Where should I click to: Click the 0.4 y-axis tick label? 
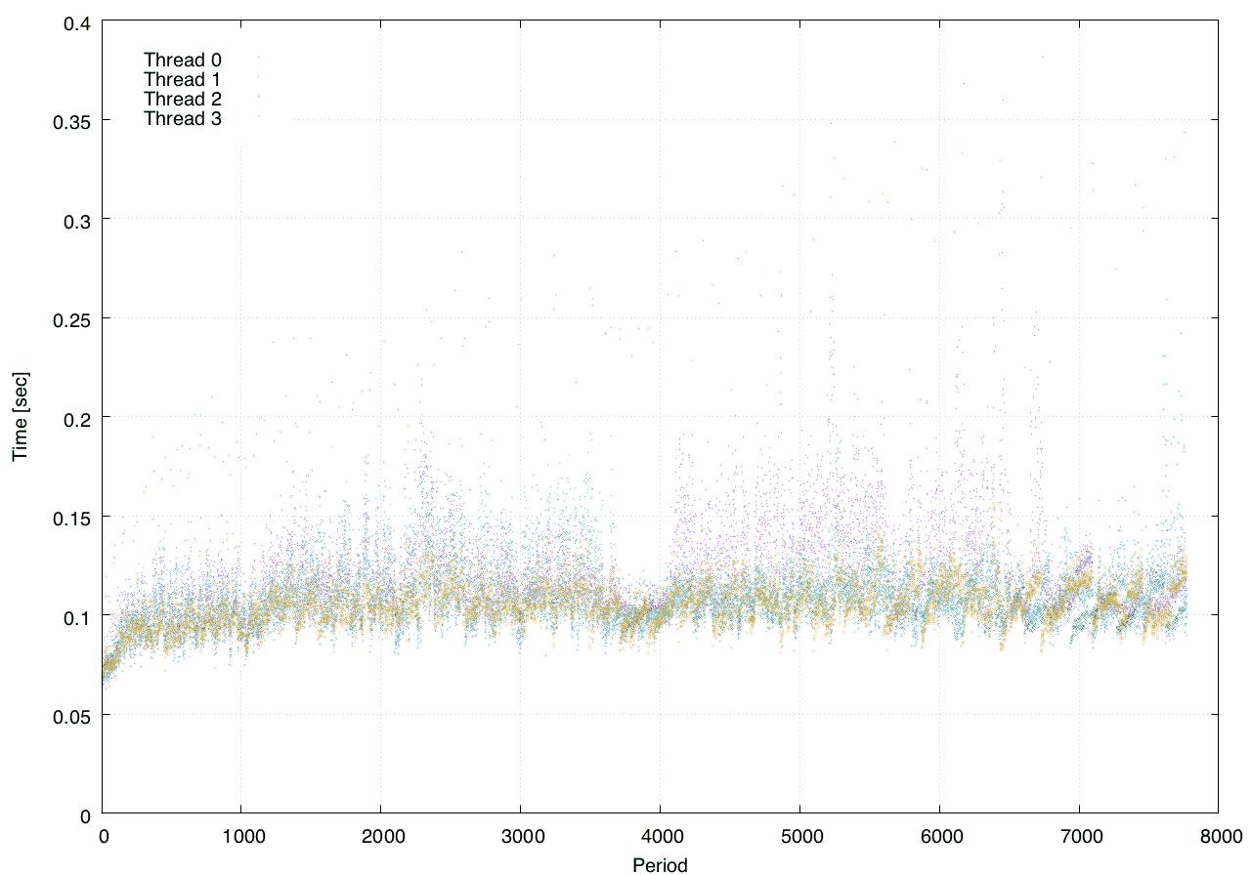tap(76, 22)
